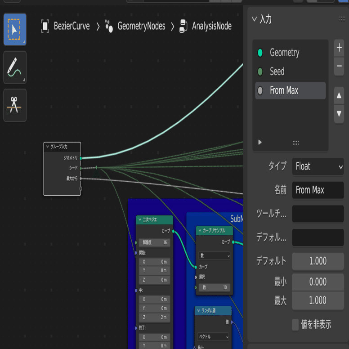The width and height of the screenshot is (349, 349).
Task: Click the 選択 input socket on カーブリサンプル
Action: [196, 277]
